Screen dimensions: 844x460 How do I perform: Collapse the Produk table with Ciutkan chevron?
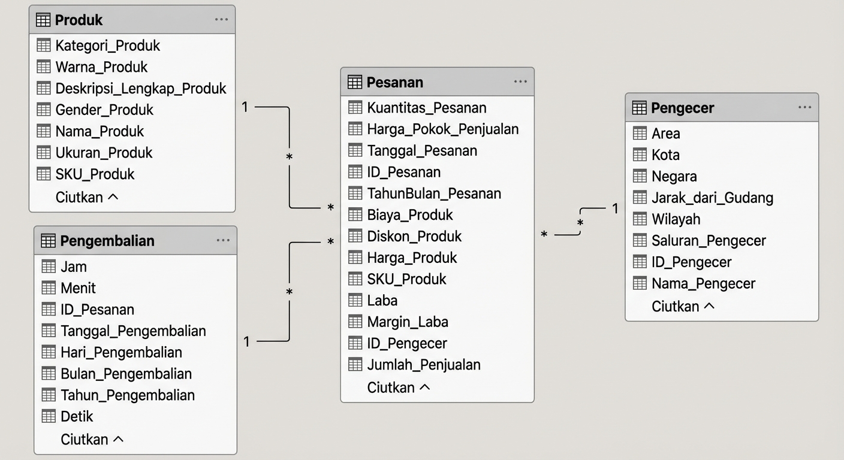coord(87,197)
